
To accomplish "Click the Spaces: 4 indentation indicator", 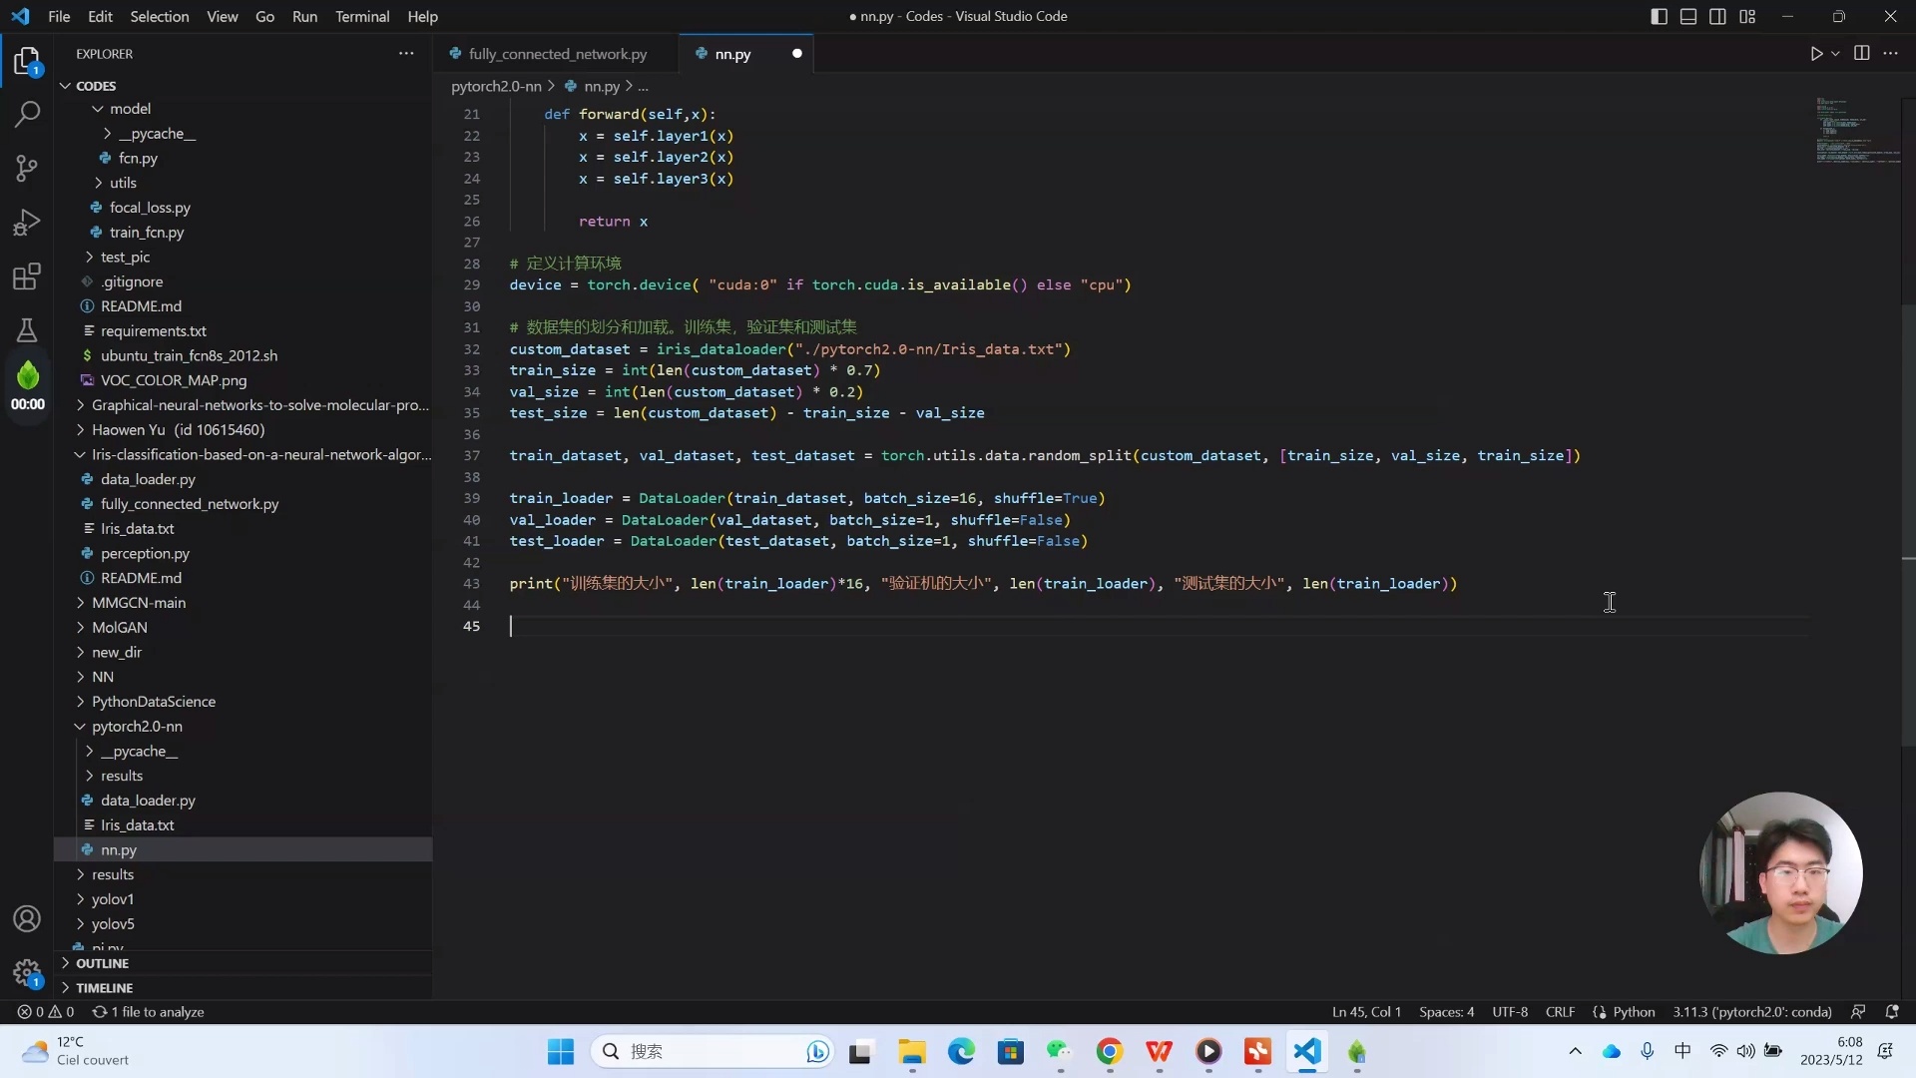I will [x=1446, y=1012].
